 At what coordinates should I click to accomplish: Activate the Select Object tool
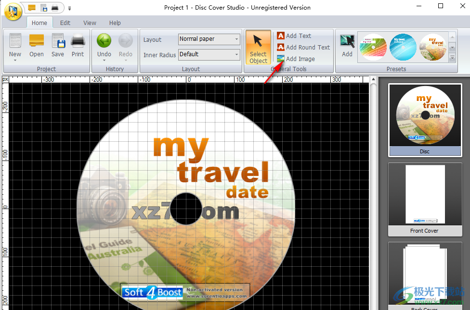(x=258, y=47)
